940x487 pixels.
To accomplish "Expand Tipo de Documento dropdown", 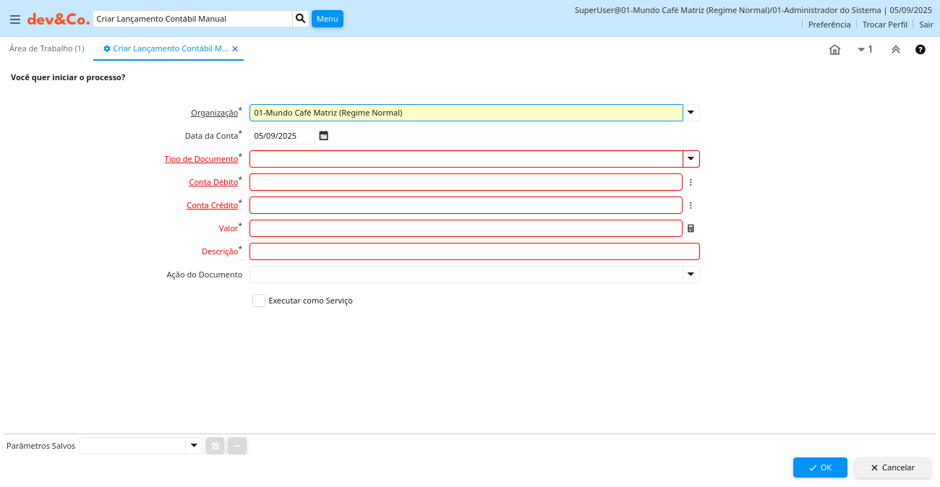I will 691,159.
